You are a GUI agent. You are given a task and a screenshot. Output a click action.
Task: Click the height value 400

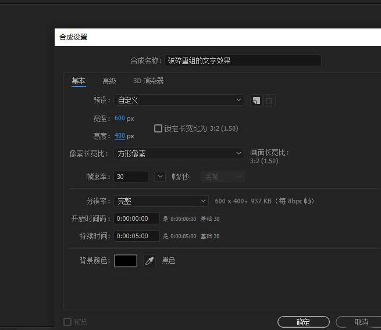tap(120, 135)
